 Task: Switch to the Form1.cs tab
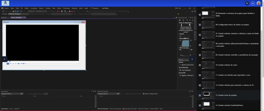[x=4, y=17]
